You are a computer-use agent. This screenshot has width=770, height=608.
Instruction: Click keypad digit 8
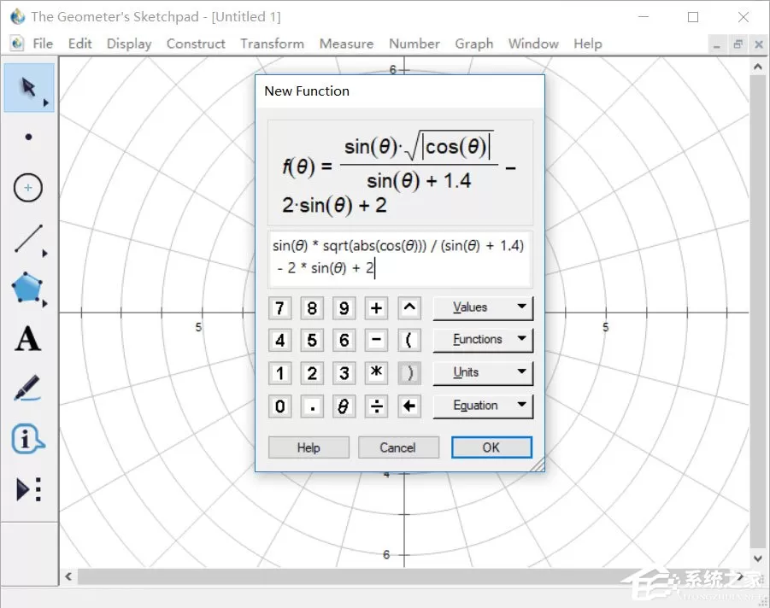[312, 308]
